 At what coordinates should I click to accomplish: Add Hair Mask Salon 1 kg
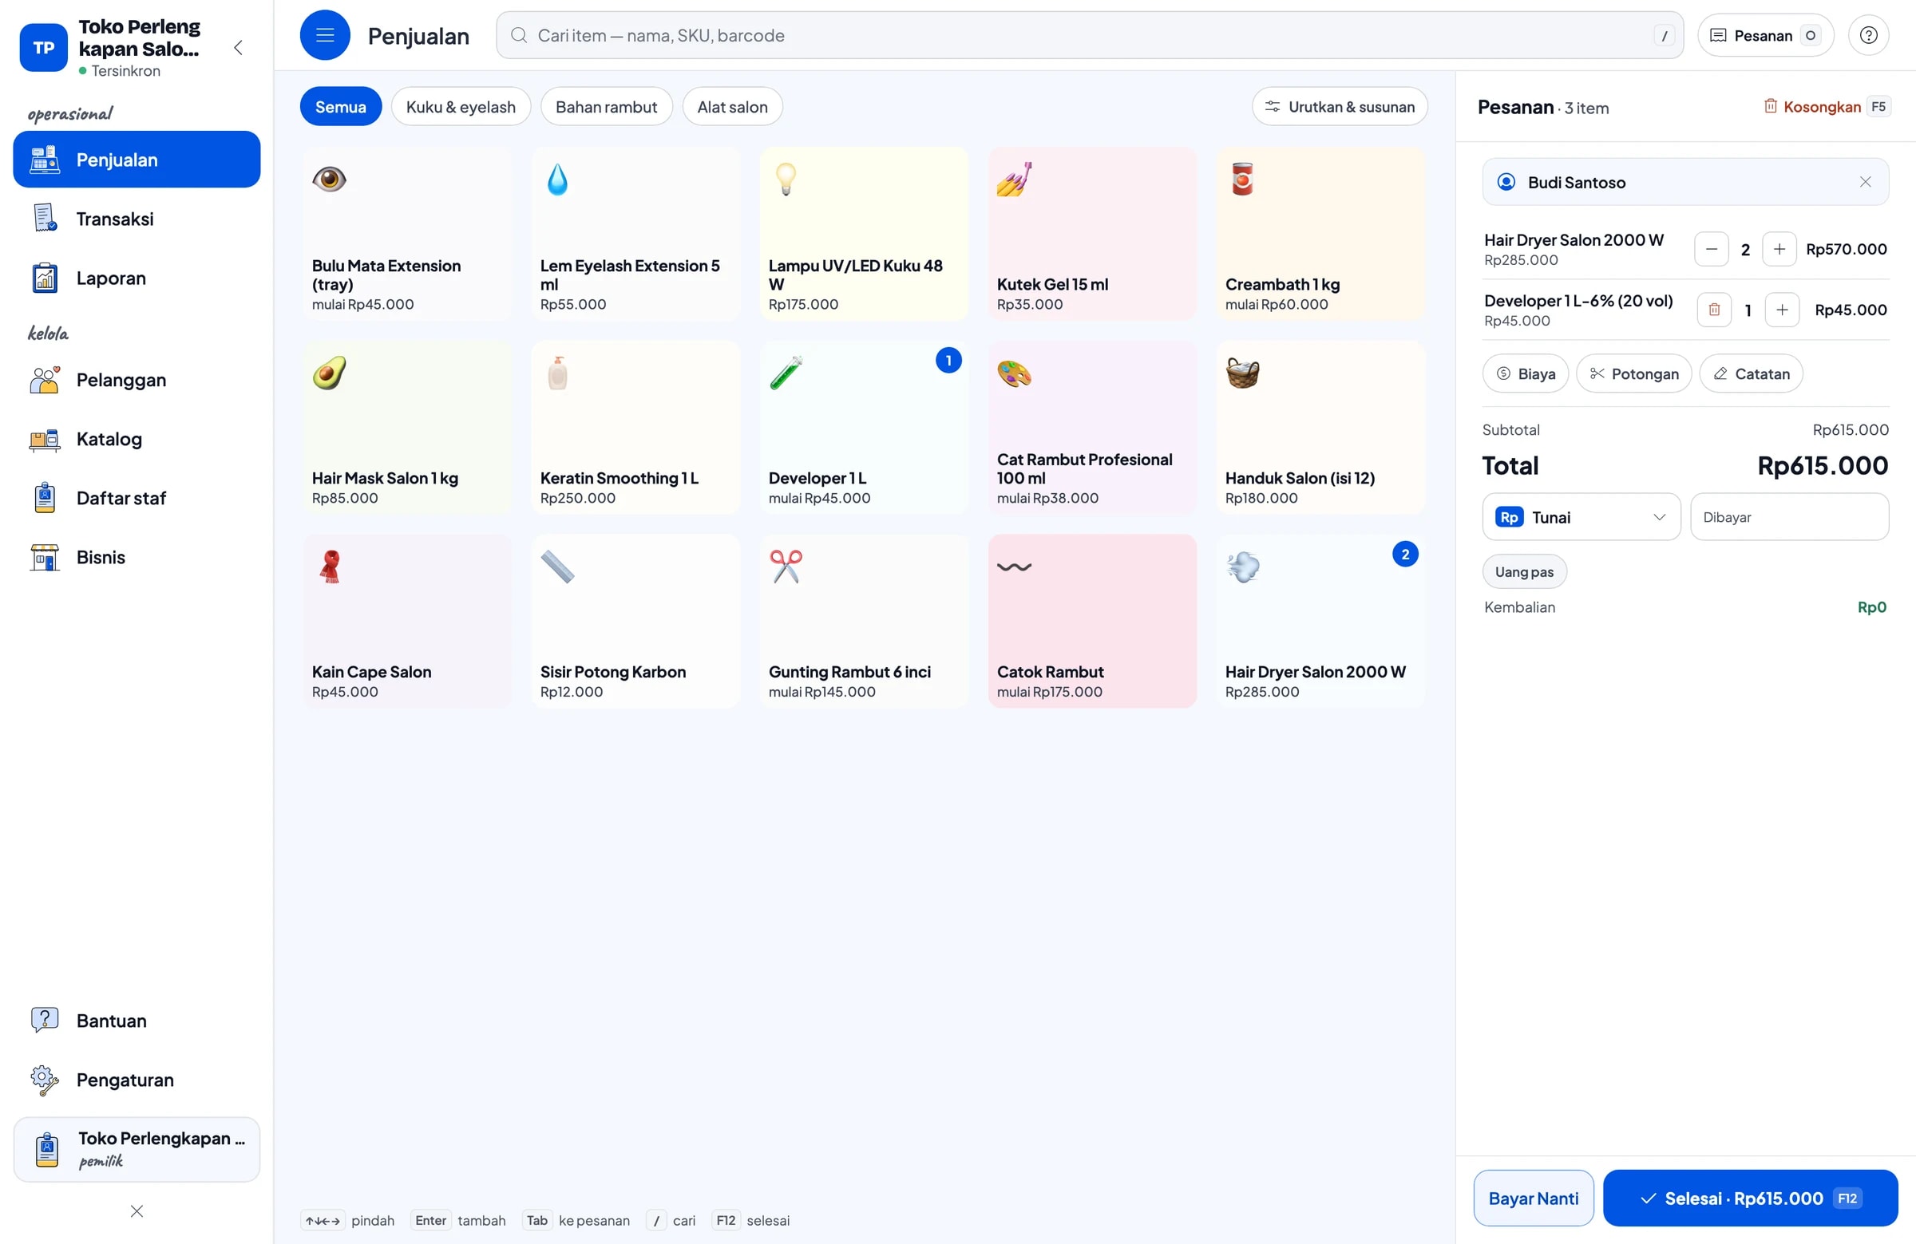[407, 427]
